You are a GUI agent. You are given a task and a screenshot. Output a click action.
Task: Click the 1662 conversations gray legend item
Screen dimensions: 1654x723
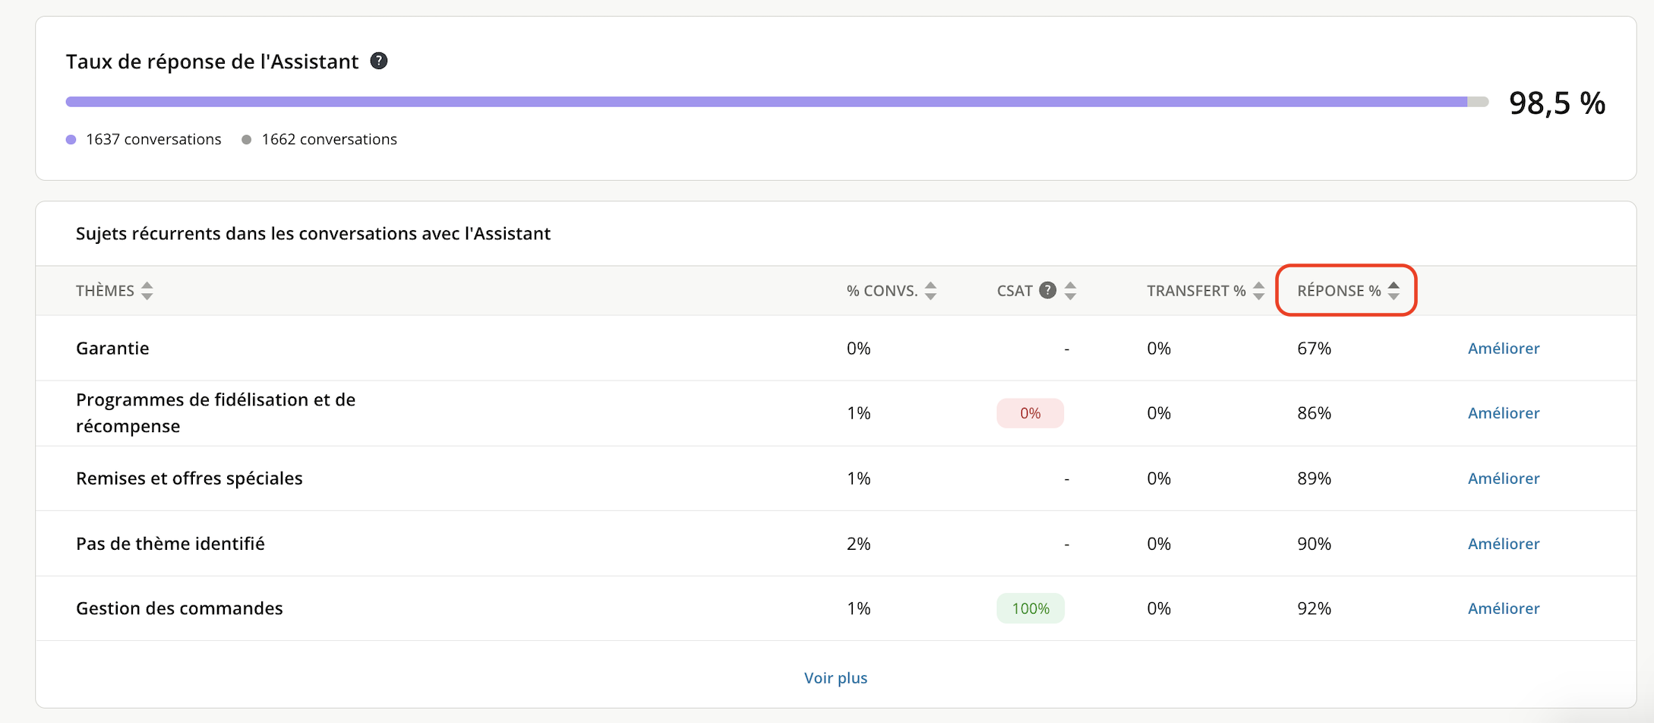coord(328,139)
